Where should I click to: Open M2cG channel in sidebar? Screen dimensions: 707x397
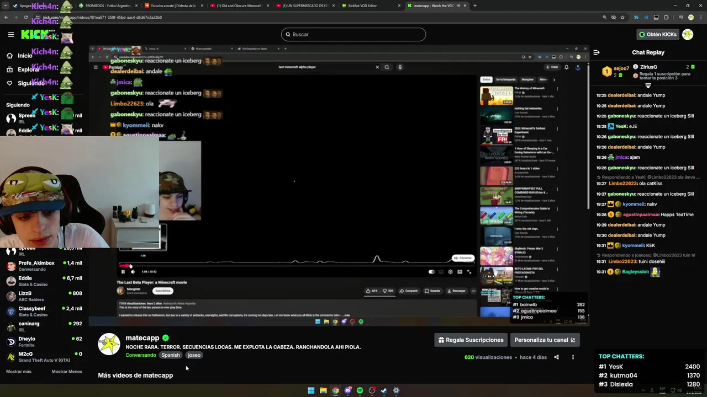point(43,357)
